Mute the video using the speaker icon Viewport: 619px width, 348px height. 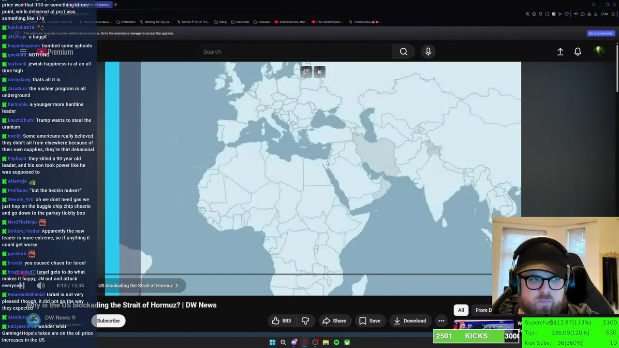tap(41, 286)
